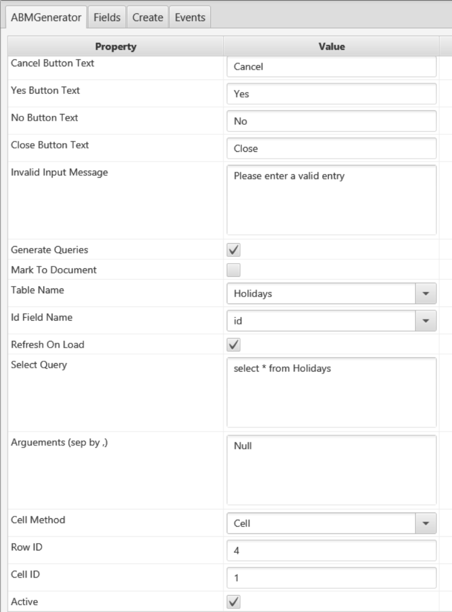
Task: Enable the Mark To Document checkbox
Action: click(x=234, y=270)
